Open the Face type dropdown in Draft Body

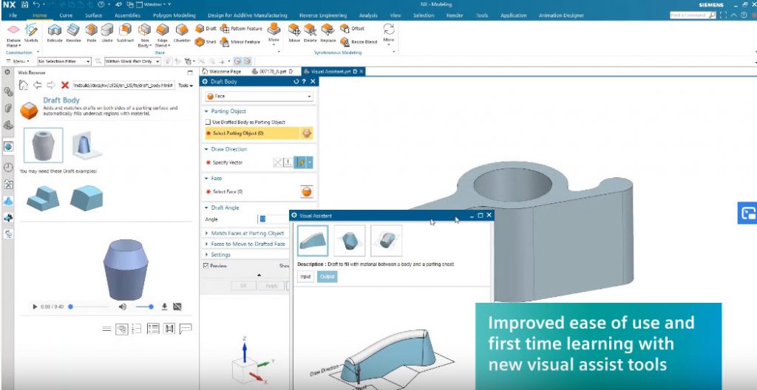259,96
